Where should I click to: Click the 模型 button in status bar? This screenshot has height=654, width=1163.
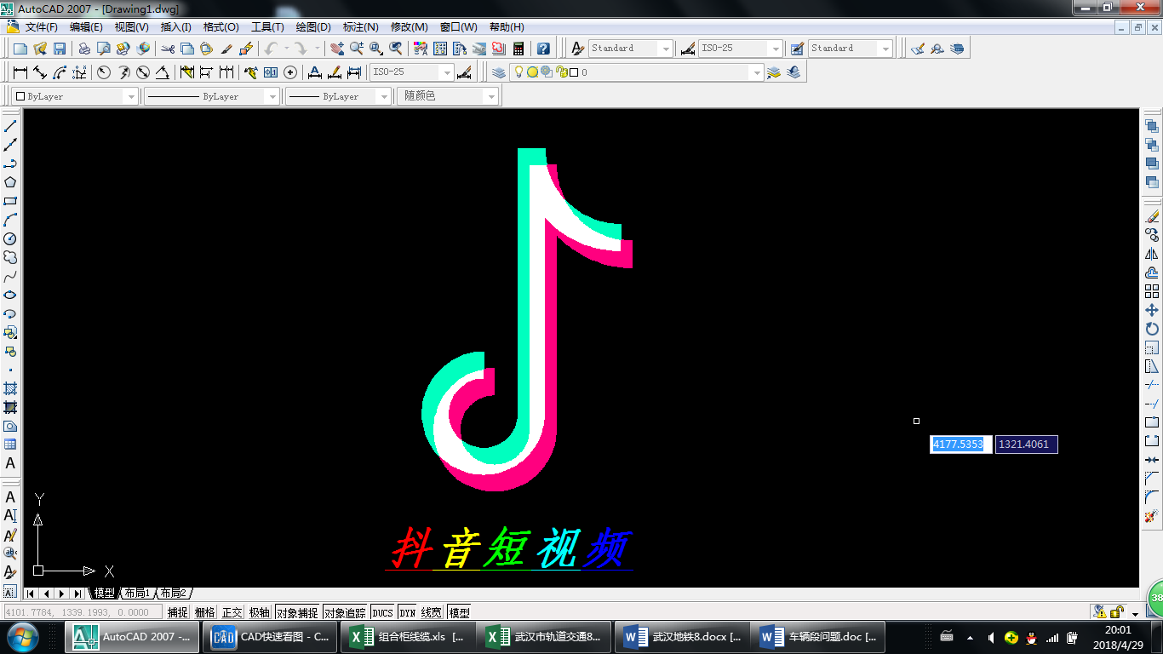point(459,612)
